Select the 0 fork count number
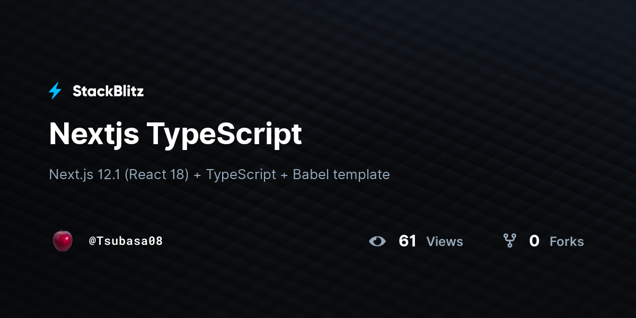The height and width of the screenshot is (318, 636). (534, 241)
